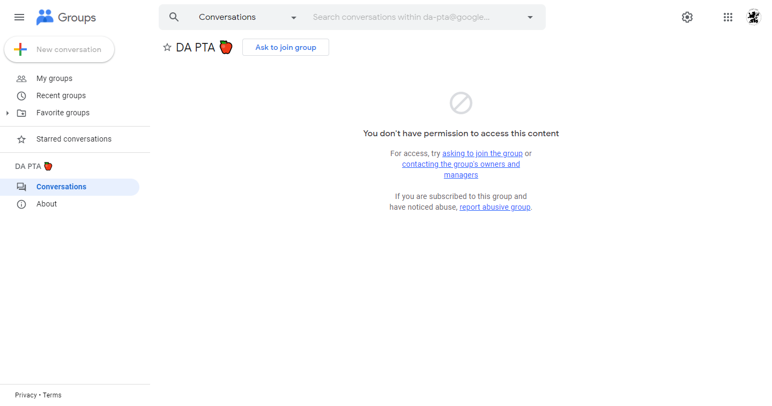Click the Recent groups clock icon

21,96
